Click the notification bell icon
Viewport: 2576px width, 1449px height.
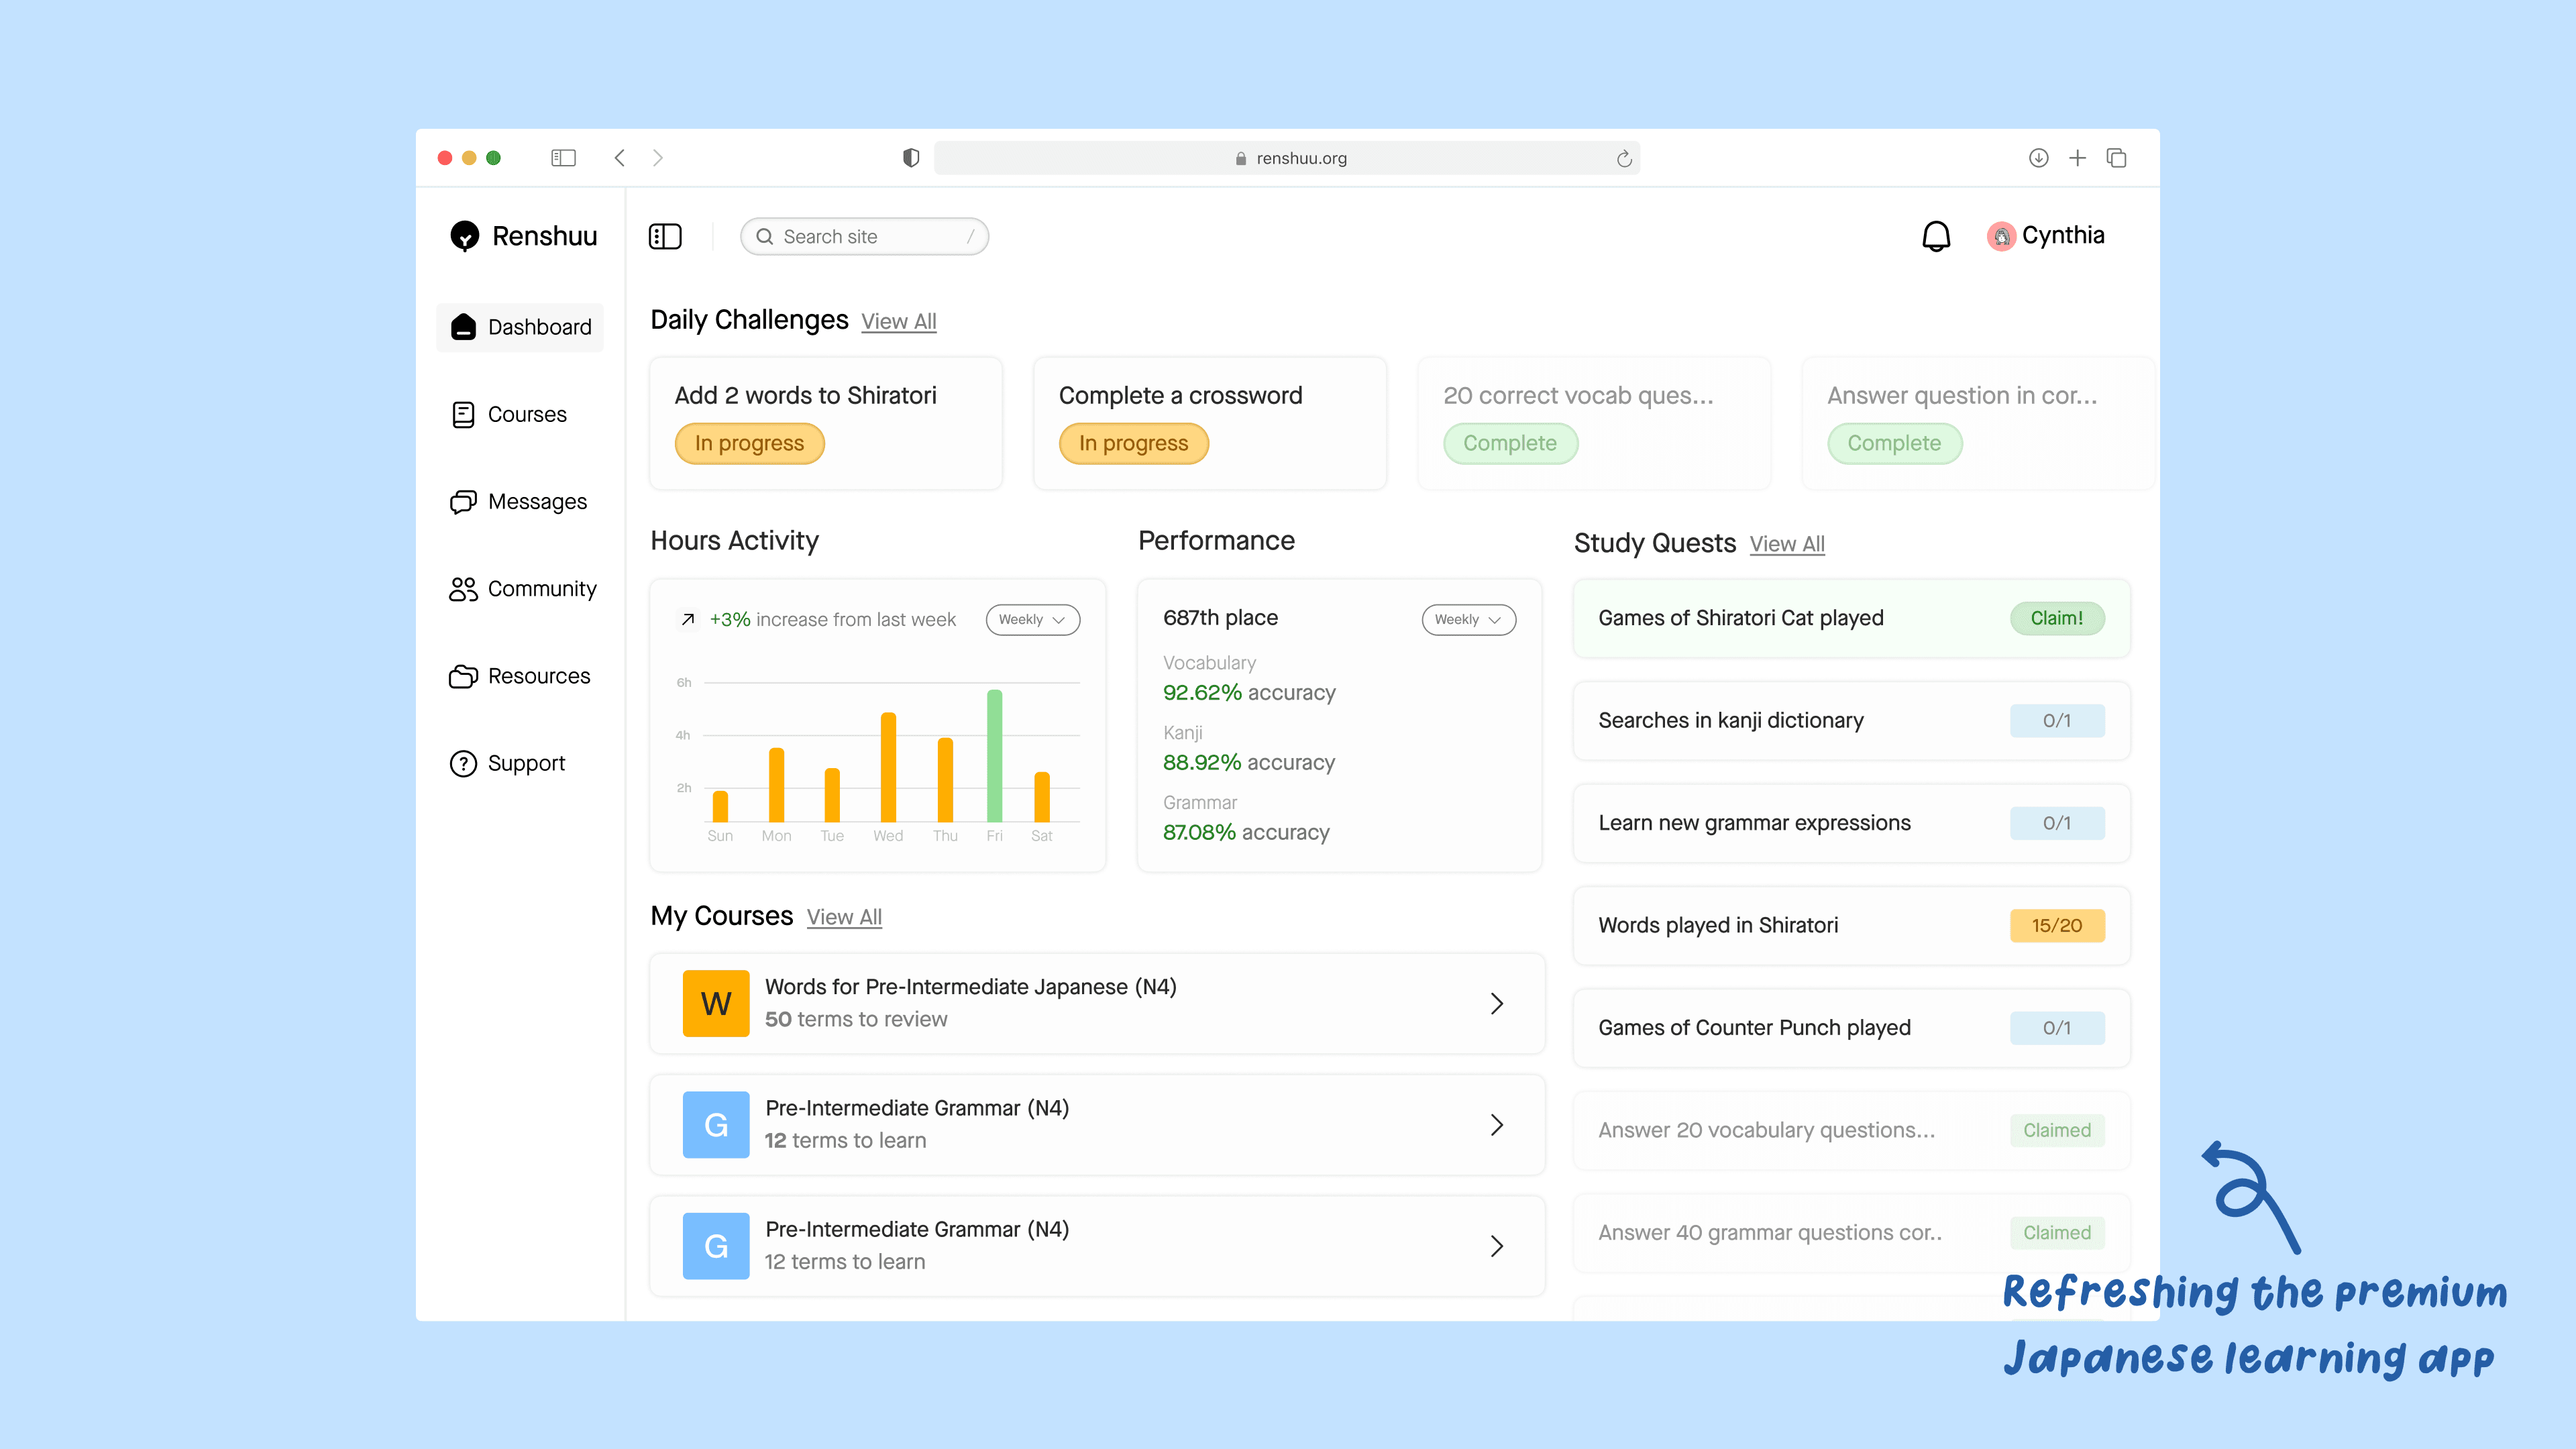[x=1936, y=236]
